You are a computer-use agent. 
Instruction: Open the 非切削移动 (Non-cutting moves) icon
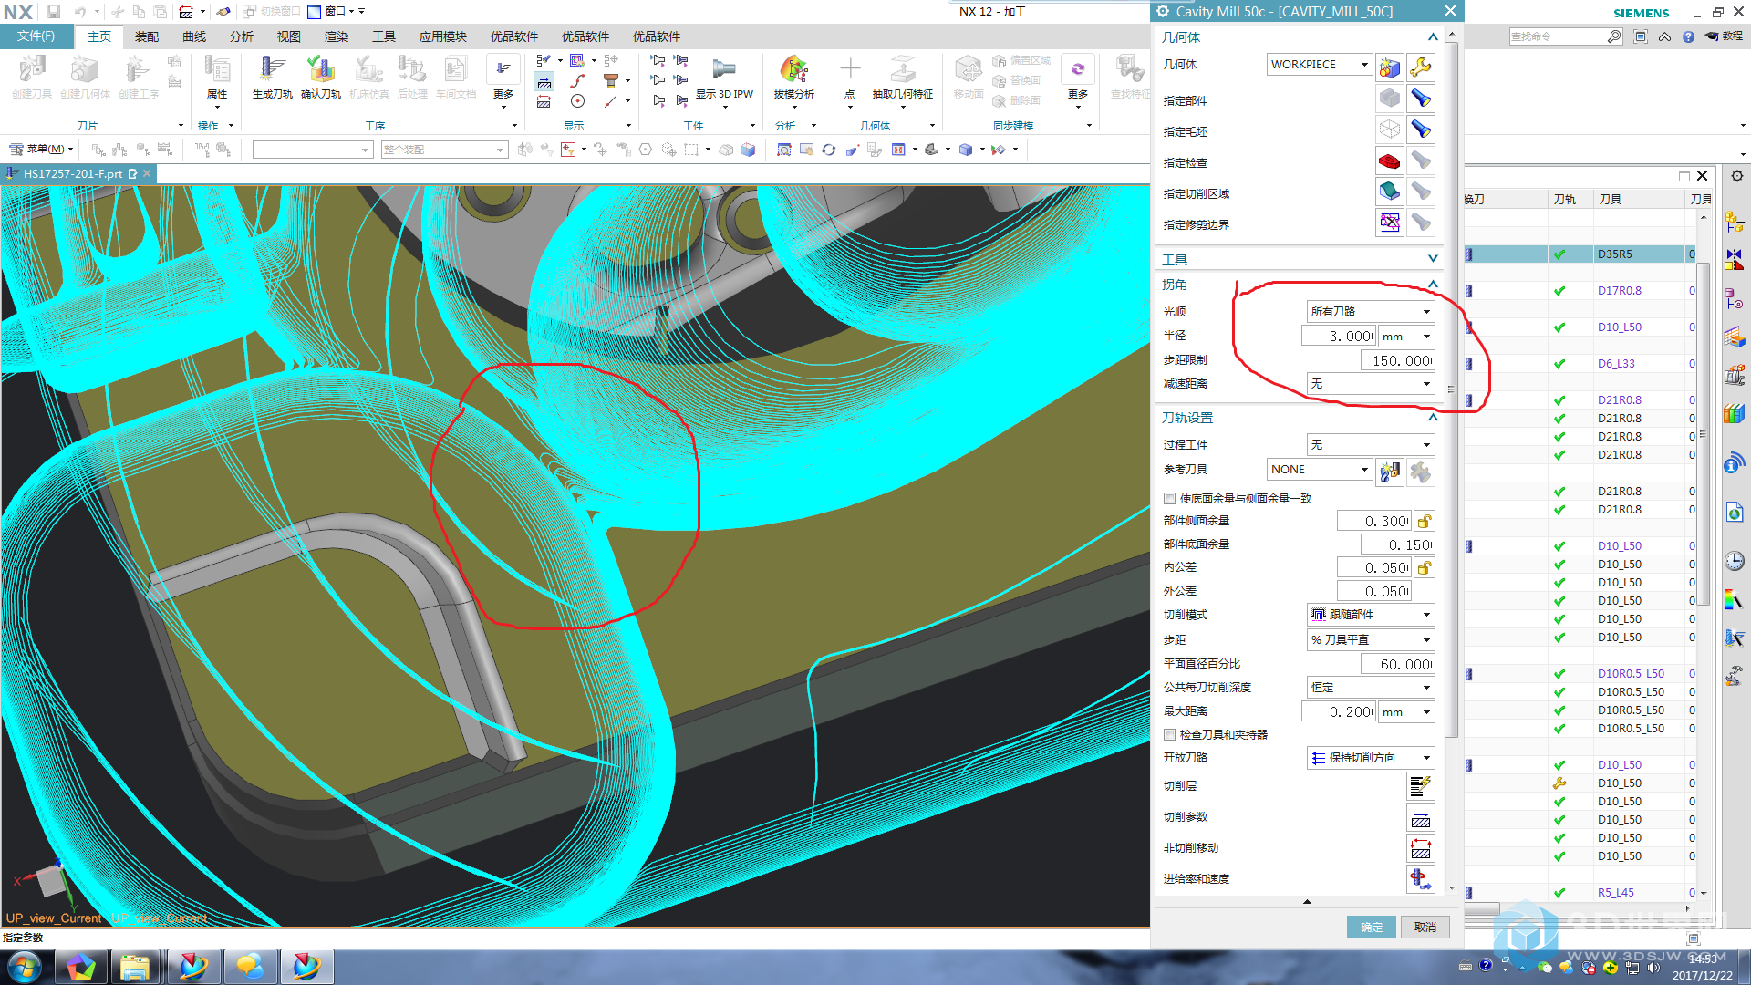point(1421,848)
